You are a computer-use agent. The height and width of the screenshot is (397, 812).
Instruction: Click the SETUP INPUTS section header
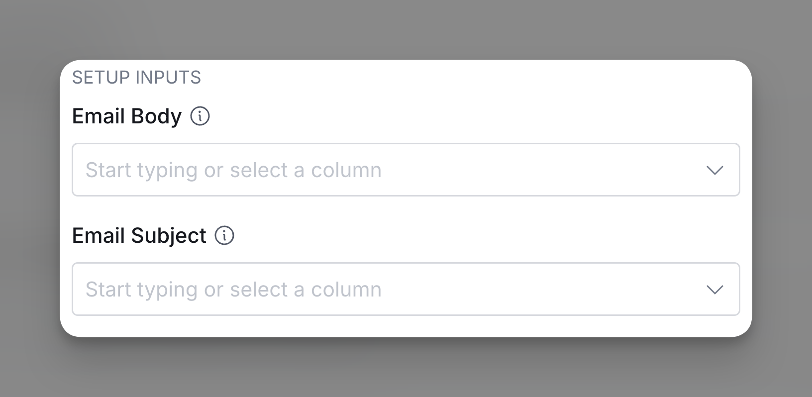click(136, 78)
